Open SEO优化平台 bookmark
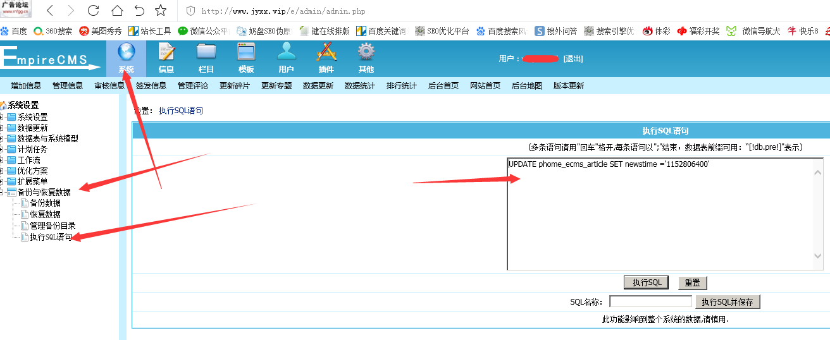 click(442, 31)
